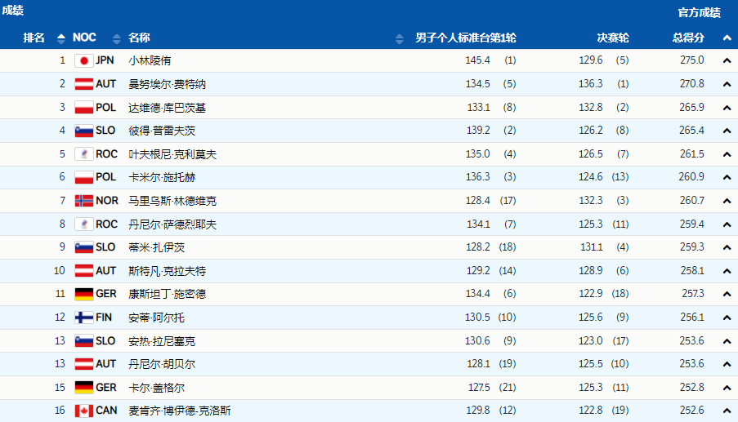Click the 男子个人标准台第1轮 column header
738x422 pixels.
(x=466, y=38)
